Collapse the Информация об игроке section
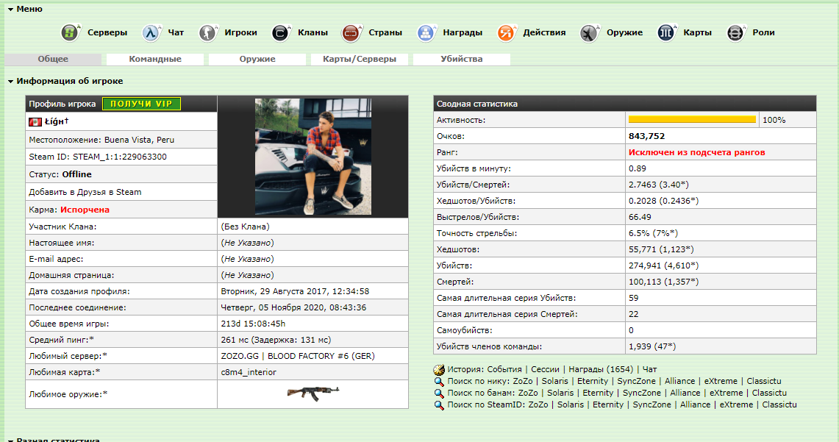Image resolution: width=839 pixels, height=442 pixels. point(10,82)
